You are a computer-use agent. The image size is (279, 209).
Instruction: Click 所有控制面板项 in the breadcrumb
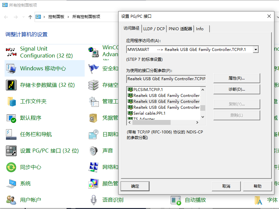point(86,17)
